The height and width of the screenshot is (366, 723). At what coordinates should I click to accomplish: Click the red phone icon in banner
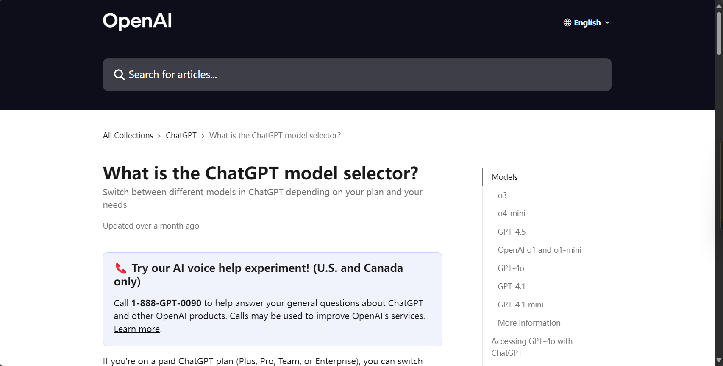[x=121, y=268]
